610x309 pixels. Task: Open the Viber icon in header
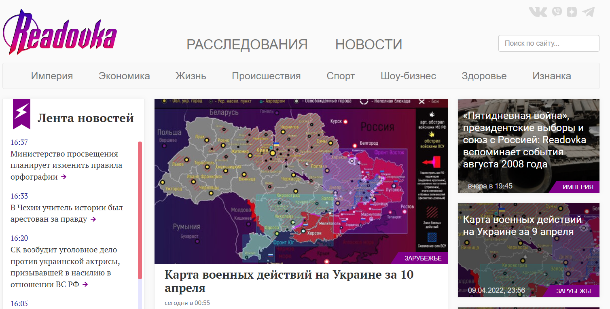point(557,12)
